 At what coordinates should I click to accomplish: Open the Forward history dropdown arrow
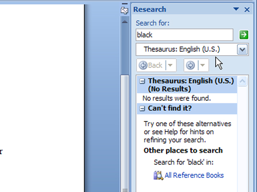pyautogui.click(x=203, y=65)
